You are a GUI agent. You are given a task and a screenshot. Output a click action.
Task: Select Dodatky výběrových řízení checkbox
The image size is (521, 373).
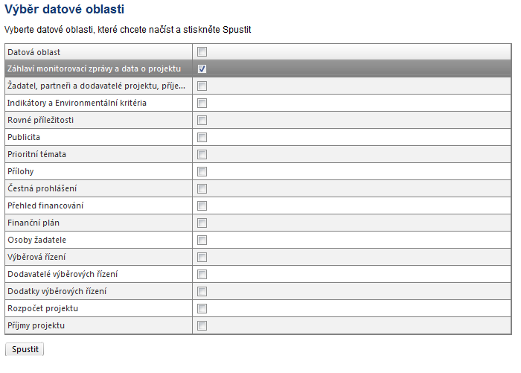point(202,292)
